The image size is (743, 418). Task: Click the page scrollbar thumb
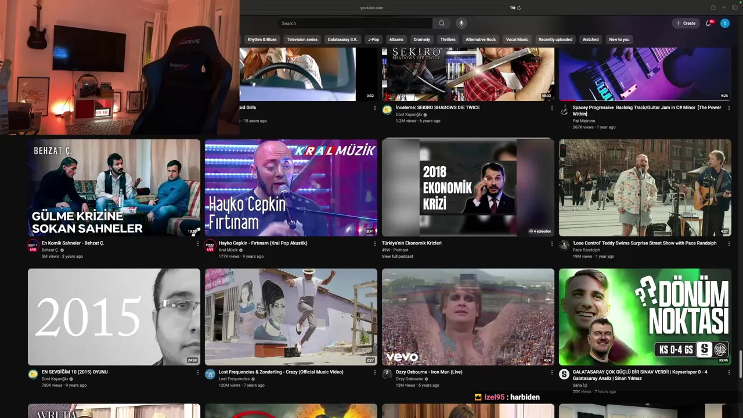tap(741, 363)
